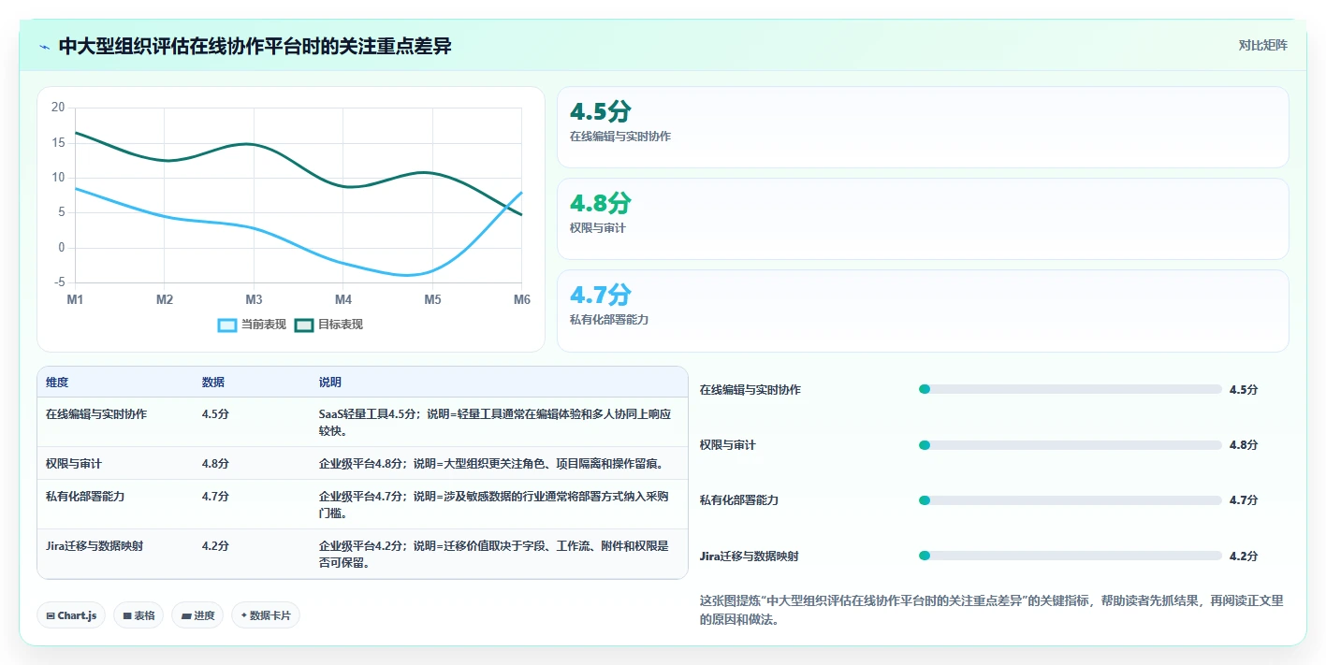The image size is (1326, 665).
Task: Click table cell 在线编辑与实时协作
Action: (x=96, y=413)
